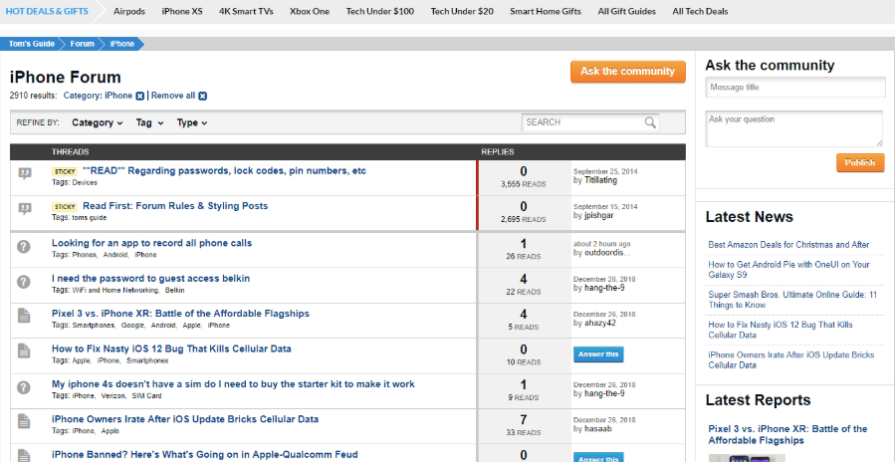The height and width of the screenshot is (462, 895).
Task: Click Category: iPhone filter link
Action: click(99, 96)
